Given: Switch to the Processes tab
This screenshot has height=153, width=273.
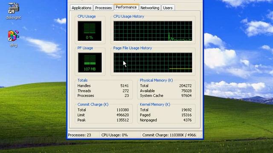Looking at the screenshot, I should click(103, 8).
